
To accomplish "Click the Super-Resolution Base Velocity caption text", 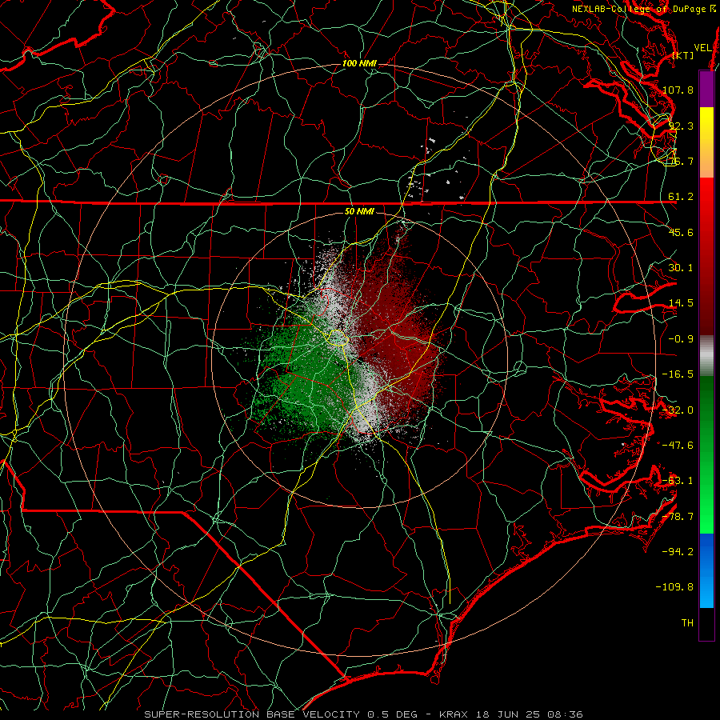I will tap(363, 714).
